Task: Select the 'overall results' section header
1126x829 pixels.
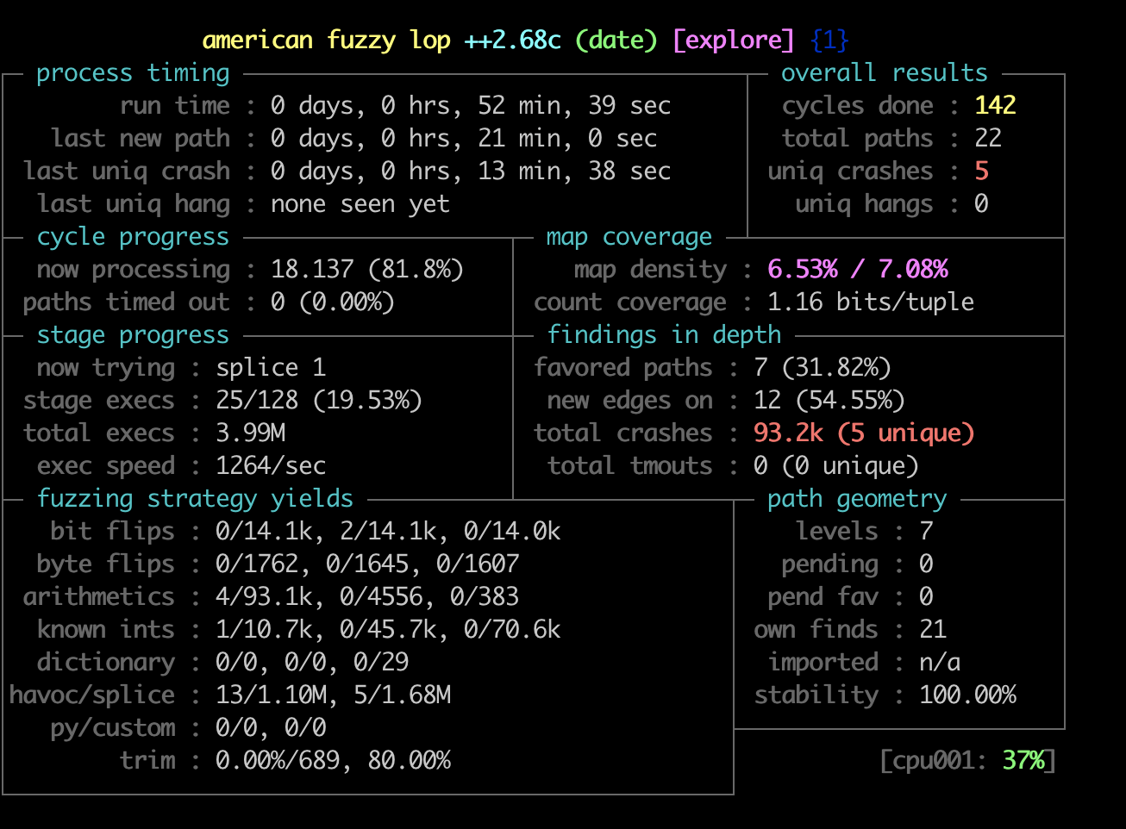Action: (x=885, y=73)
